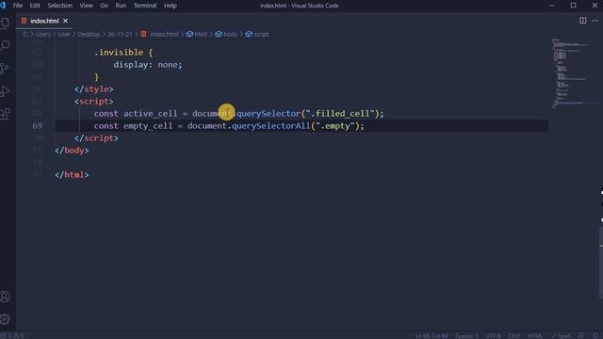
Task: Click the Desktop breadcrumb segment
Action: click(x=89, y=34)
